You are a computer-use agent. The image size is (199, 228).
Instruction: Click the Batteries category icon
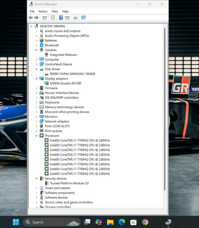tap(41, 40)
